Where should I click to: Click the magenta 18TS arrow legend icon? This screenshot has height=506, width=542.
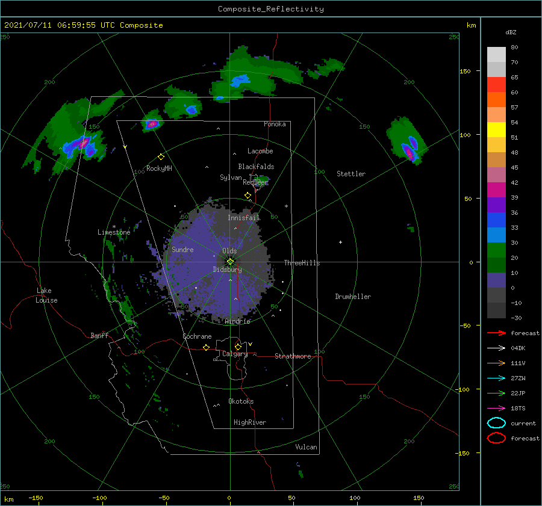tap(496, 409)
